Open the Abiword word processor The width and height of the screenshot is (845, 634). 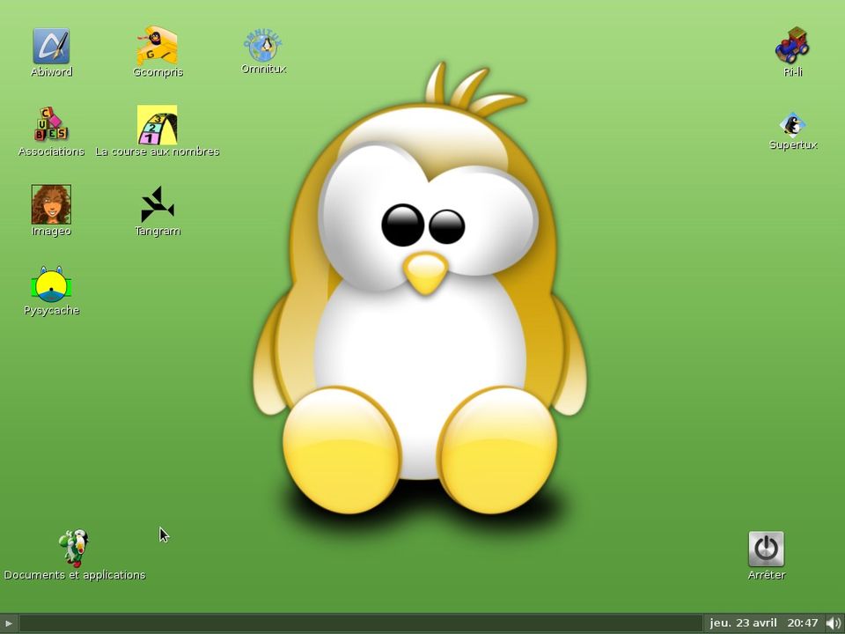pyautogui.click(x=51, y=46)
